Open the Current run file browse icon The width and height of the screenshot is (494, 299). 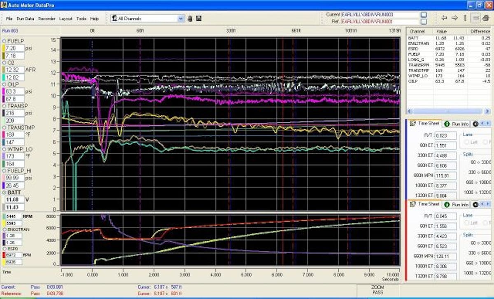[x=424, y=14]
